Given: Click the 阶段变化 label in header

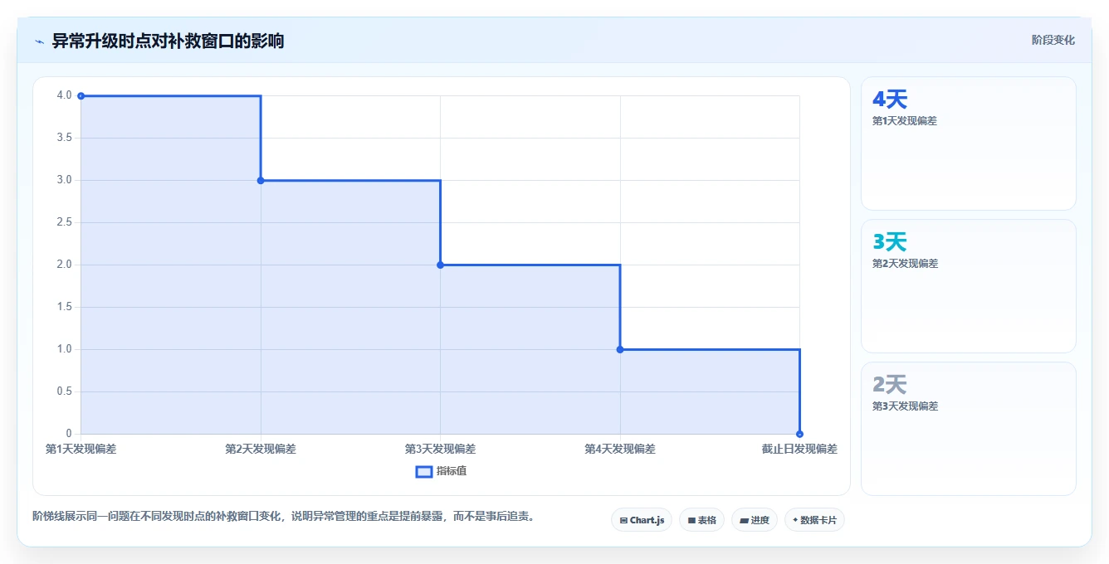Looking at the screenshot, I should 1053,40.
